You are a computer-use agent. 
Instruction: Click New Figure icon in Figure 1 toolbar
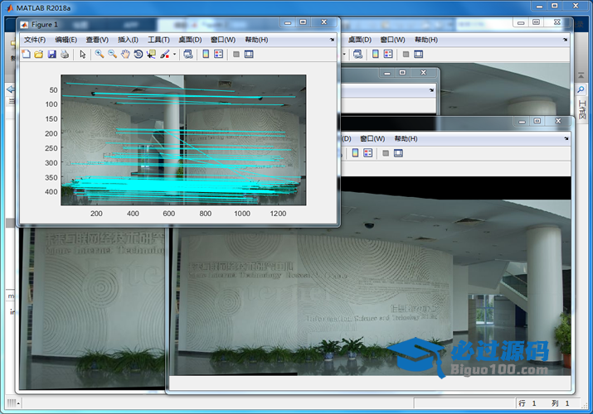(x=26, y=55)
